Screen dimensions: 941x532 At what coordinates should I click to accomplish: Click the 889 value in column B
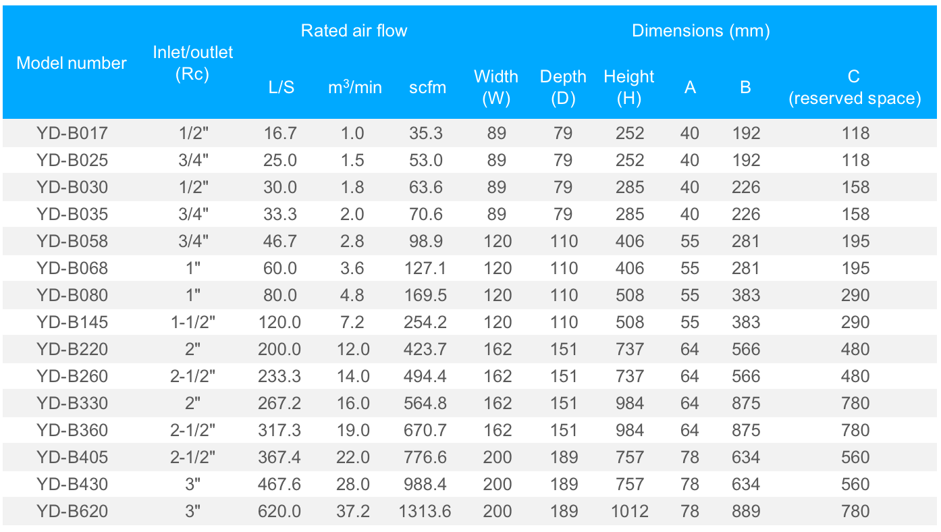tap(746, 511)
